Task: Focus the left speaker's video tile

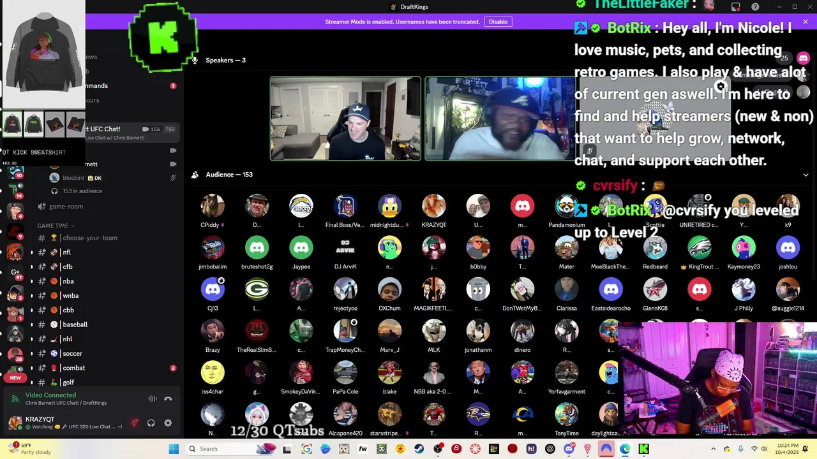Action: pyautogui.click(x=345, y=119)
